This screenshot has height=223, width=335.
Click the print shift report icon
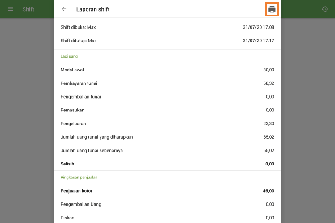tap(272, 9)
